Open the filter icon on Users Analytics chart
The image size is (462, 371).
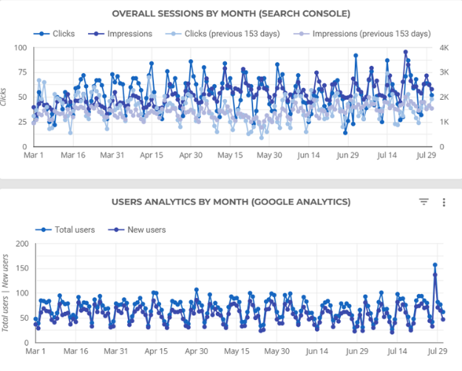[x=424, y=202]
